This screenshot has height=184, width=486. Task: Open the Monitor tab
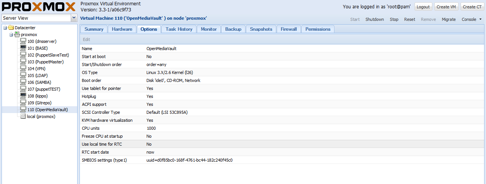coord(209,29)
